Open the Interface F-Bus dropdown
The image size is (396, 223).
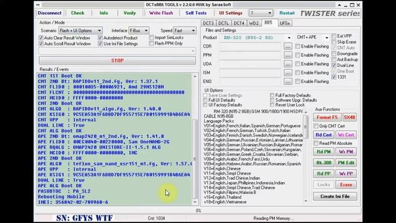point(139,30)
